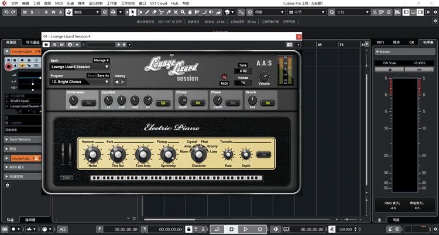Open the Program 12. Bright Chorus dropdown
This screenshot has height=235, width=439.
80,82
